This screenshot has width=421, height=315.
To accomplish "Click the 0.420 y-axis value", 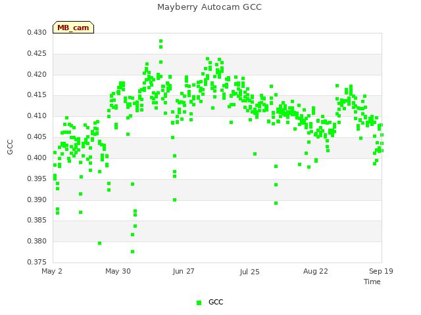I will [x=37, y=74].
